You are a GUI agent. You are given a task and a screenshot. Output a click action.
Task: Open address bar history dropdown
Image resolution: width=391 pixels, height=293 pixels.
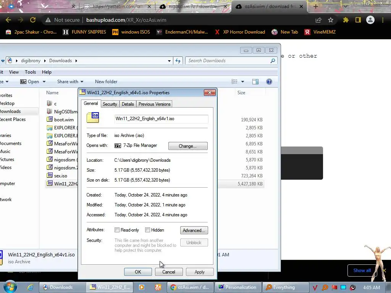tap(169, 61)
